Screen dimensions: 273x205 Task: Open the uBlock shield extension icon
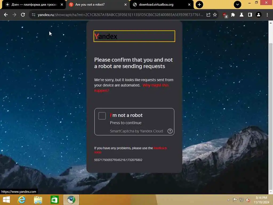coord(225,15)
